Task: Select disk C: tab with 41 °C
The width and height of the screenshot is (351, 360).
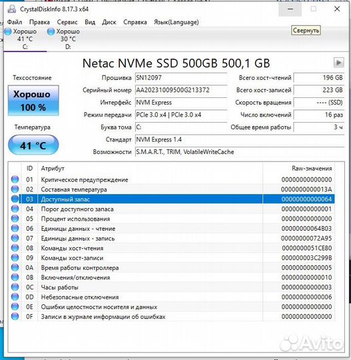Action: tap(25, 39)
